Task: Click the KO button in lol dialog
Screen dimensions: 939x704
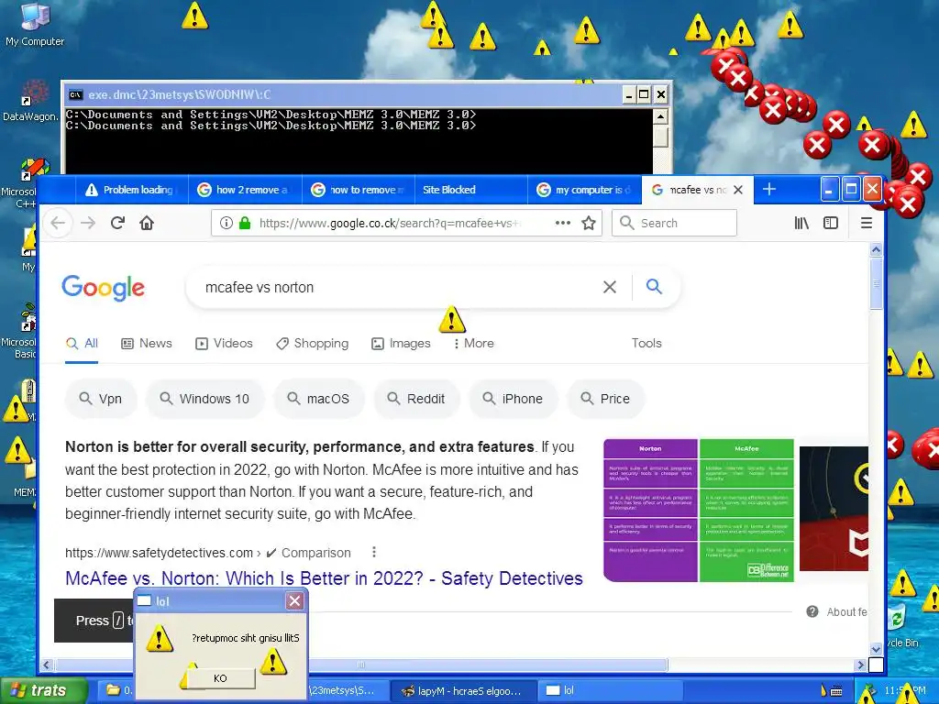Action: [220, 678]
